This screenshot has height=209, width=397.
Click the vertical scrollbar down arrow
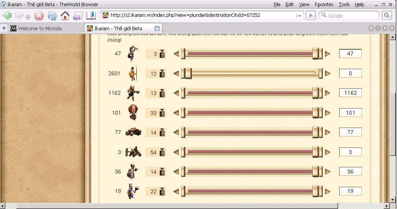coord(393,199)
